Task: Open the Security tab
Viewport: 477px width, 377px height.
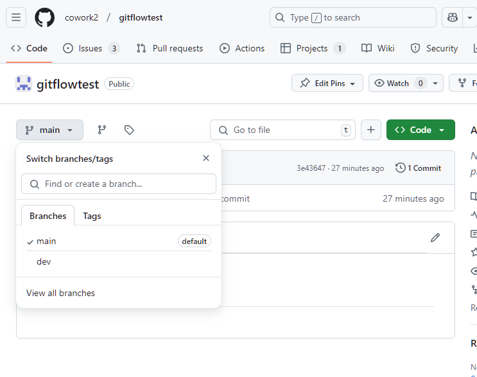Action: (434, 48)
